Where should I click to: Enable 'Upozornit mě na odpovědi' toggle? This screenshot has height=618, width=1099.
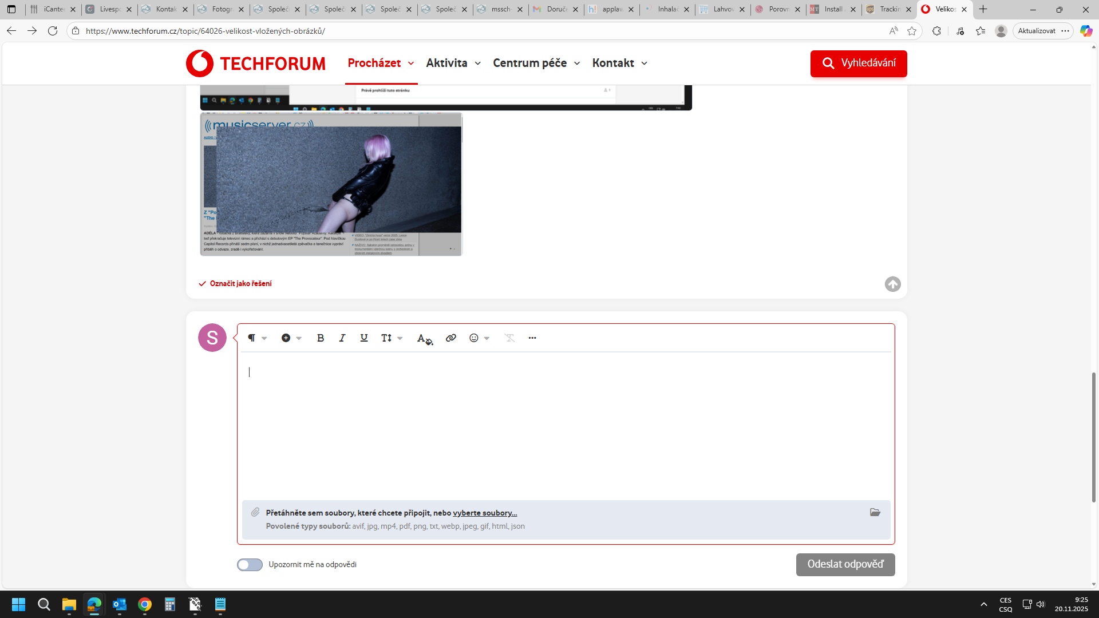250,565
